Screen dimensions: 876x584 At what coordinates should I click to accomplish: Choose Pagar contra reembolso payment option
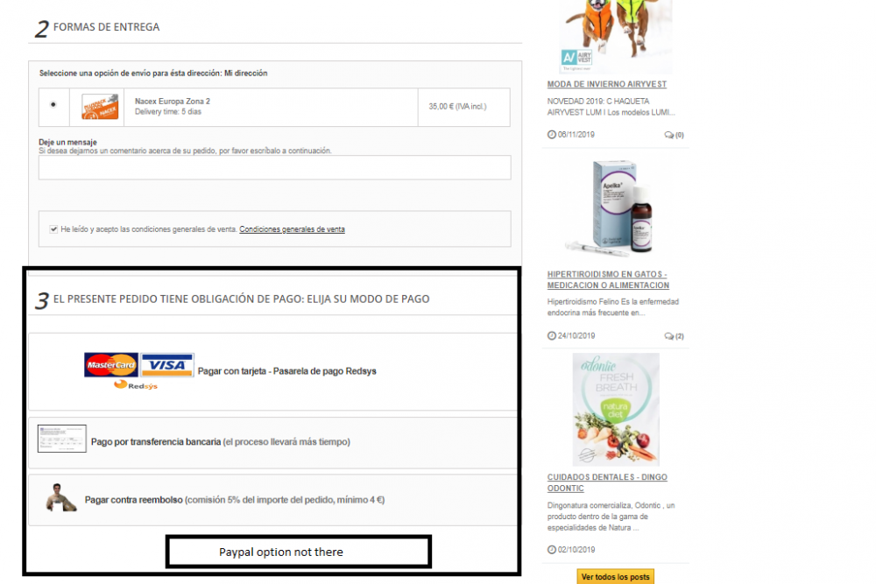[235, 500]
